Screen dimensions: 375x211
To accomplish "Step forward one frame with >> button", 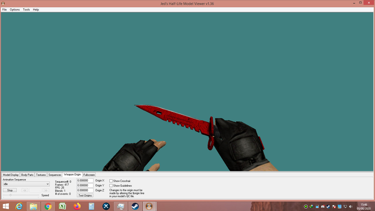I will [x=46, y=190].
